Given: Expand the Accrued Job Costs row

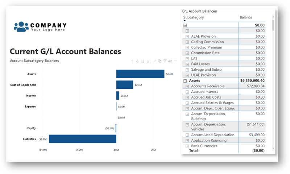Looking at the screenshot, I should 187,98.
